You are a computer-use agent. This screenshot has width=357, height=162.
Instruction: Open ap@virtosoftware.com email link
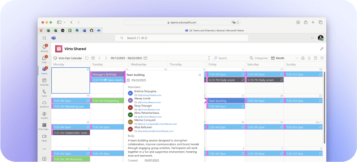point(150,117)
